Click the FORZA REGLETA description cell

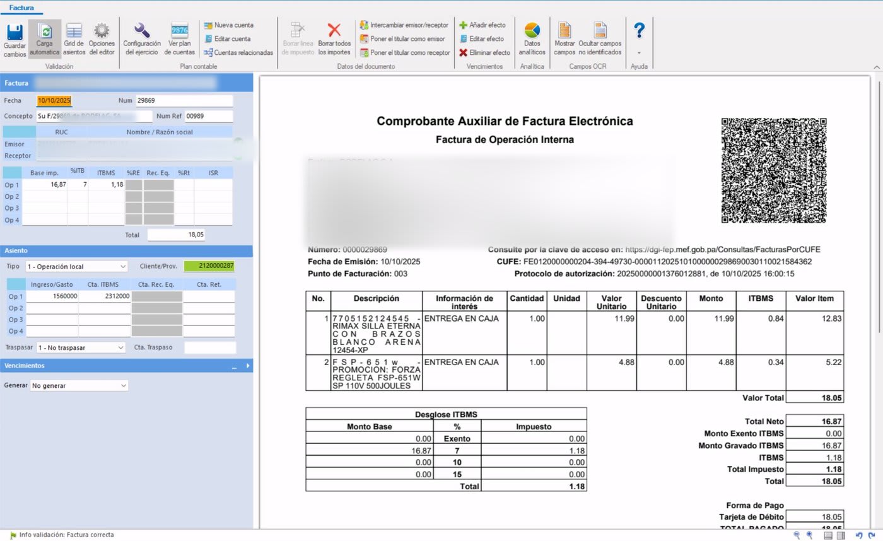(377, 374)
